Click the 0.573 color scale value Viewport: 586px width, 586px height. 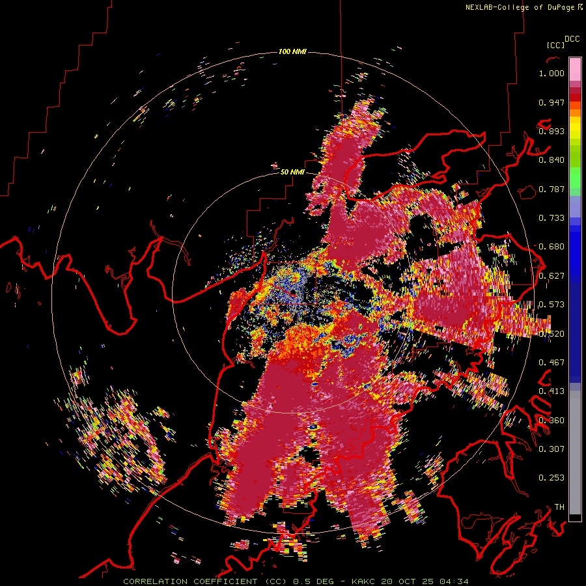coord(551,305)
